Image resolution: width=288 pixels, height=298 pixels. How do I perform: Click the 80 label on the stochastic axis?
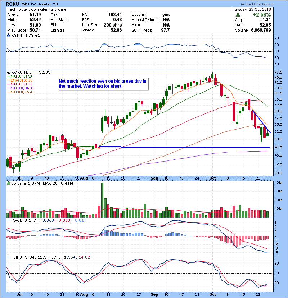[x=276, y=264]
